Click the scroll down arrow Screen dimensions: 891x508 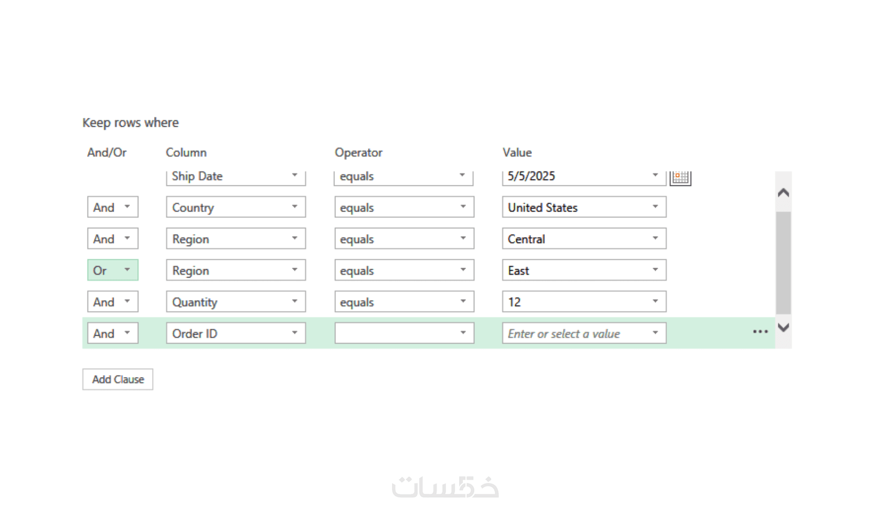(x=784, y=328)
